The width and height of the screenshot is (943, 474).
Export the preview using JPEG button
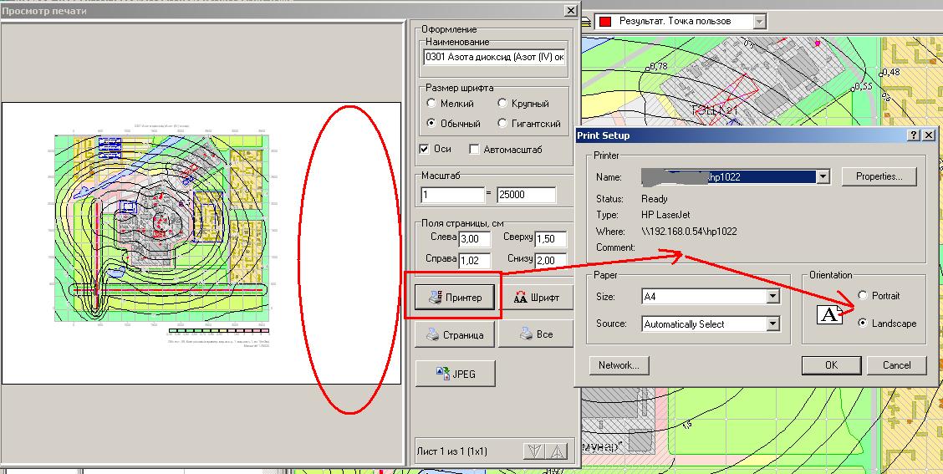pyautogui.click(x=455, y=374)
